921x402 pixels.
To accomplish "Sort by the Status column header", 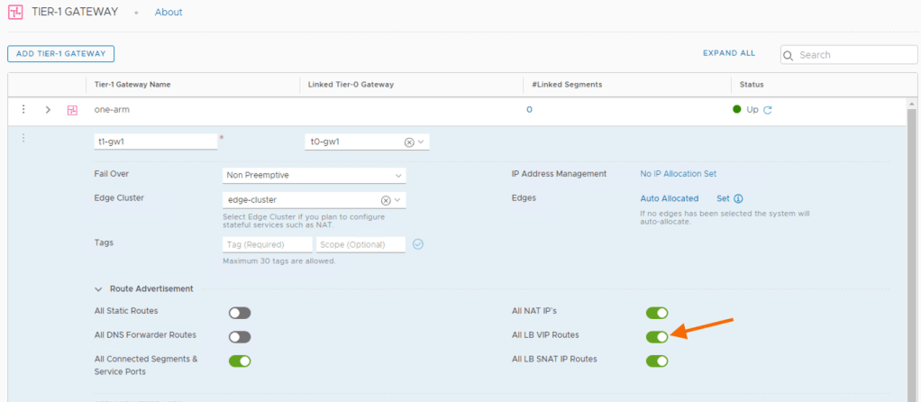I will coord(752,84).
